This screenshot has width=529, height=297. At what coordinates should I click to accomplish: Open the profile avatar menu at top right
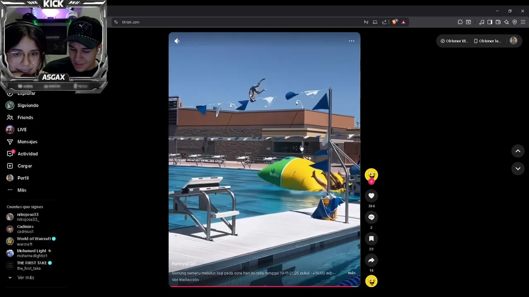(x=513, y=40)
